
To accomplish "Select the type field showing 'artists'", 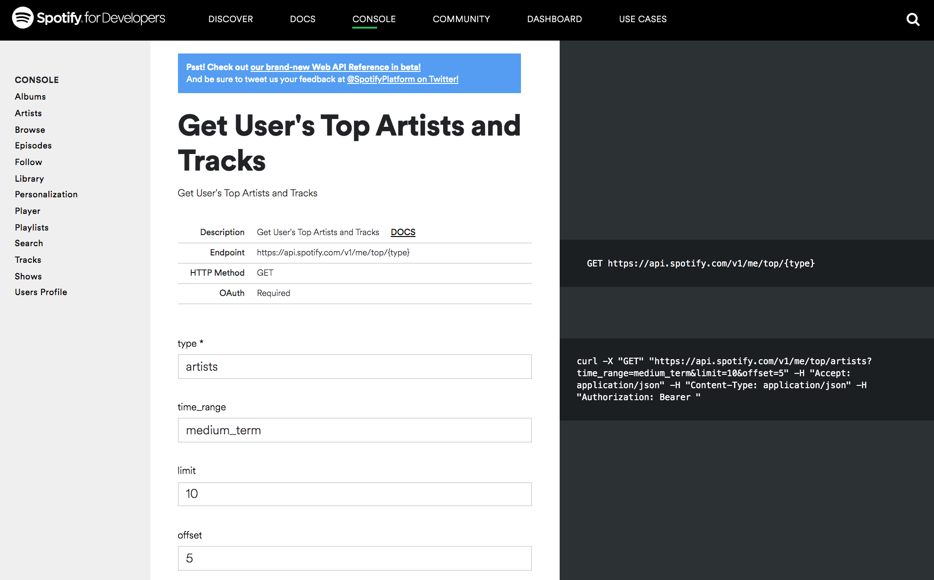I will (x=354, y=366).
